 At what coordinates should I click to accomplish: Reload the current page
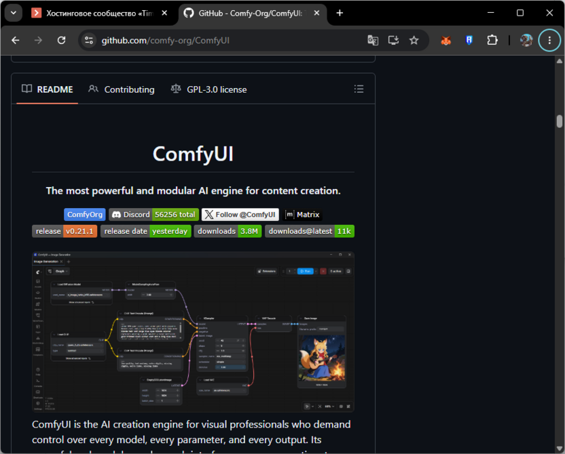coord(62,40)
